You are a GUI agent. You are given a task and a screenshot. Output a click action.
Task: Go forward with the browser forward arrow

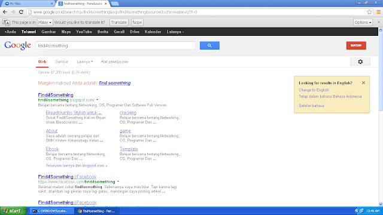point(13,12)
